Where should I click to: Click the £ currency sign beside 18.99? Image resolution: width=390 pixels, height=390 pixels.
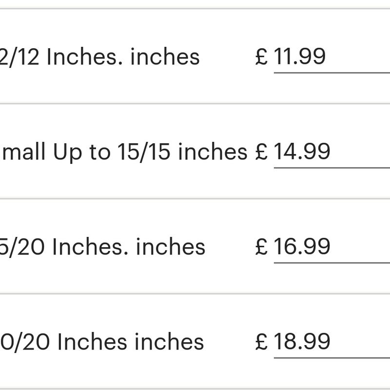tap(262, 342)
